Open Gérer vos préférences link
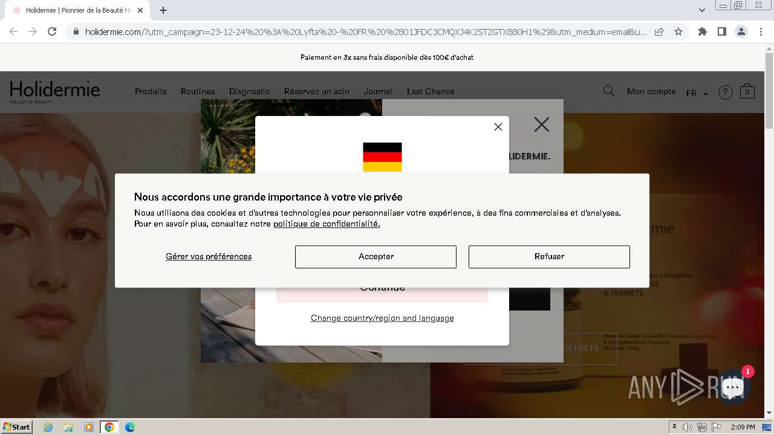This screenshot has height=435, width=774. pos(209,257)
